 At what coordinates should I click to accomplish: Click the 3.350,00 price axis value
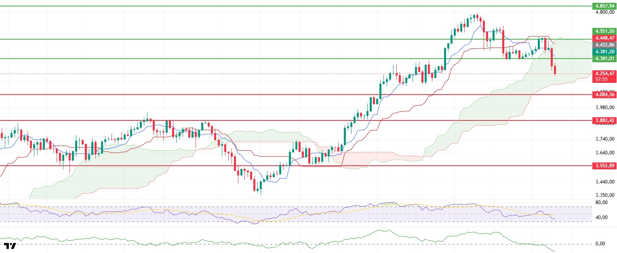[605, 195]
